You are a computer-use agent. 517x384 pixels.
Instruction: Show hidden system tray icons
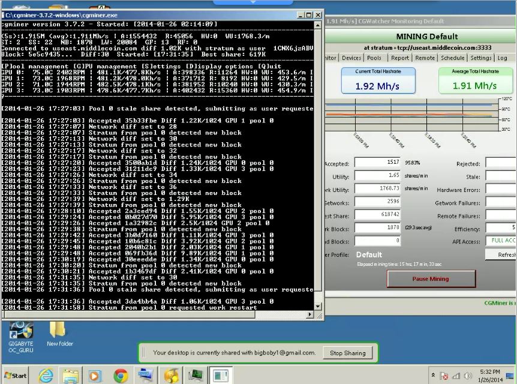click(x=433, y=376)
